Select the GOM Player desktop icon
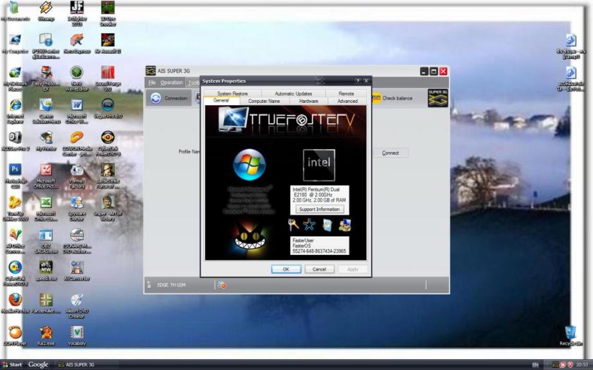The image size is (593, 370). pyautogui.click(x=15, y=336)
